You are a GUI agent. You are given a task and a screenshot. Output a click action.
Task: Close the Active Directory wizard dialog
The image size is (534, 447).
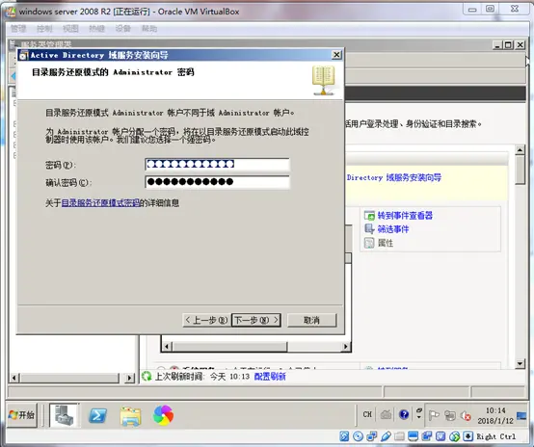(x=336, y=55)
